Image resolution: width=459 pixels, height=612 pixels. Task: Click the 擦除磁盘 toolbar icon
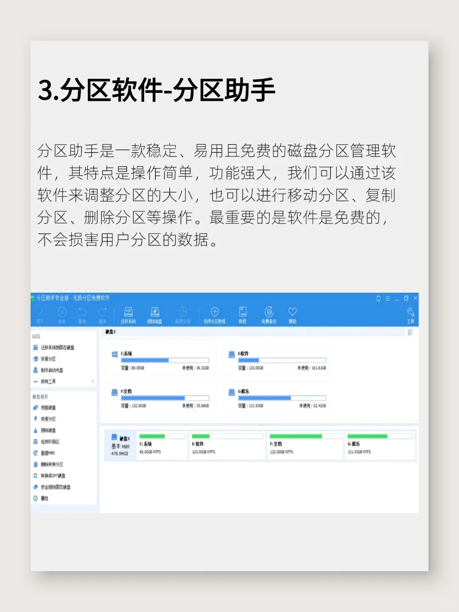(155, 314)
